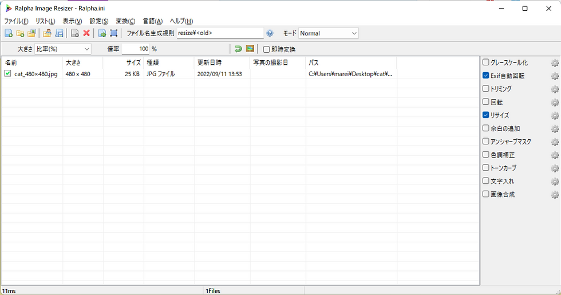
Task: Click the gray remove-from-list page icon
Action: tap(75, 33)
